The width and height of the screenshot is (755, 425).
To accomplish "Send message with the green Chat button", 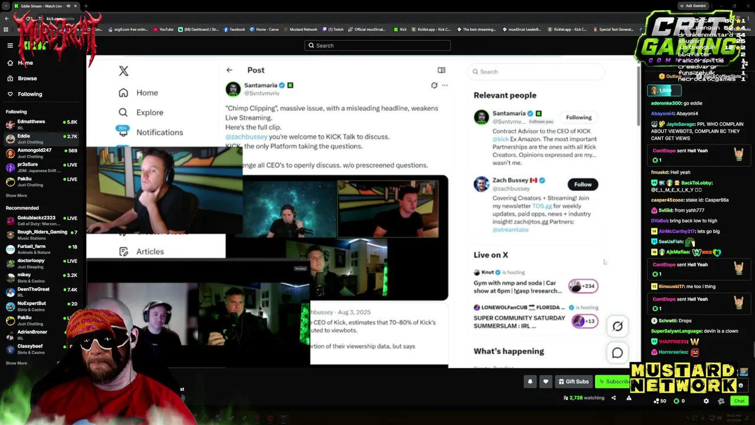I will 739,401.
